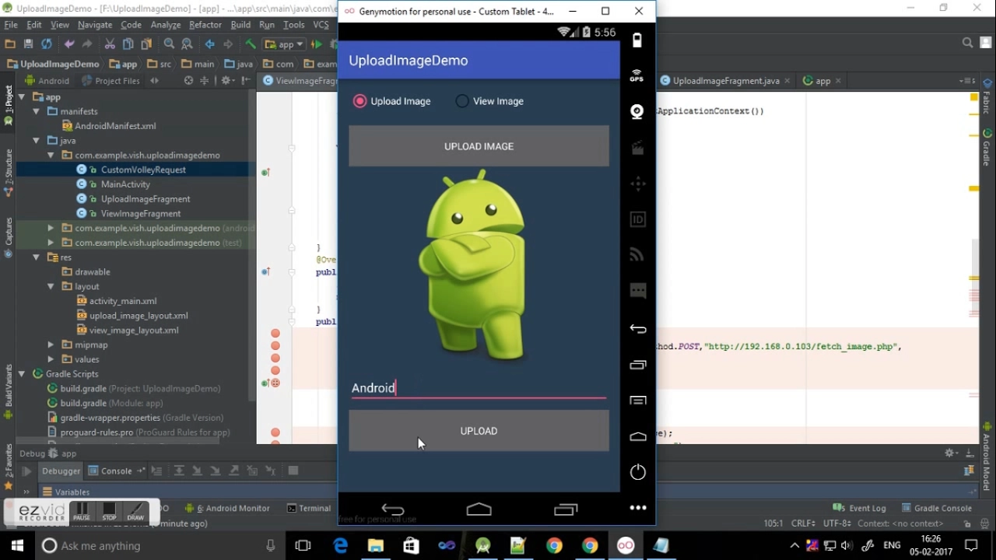The width and height of the screenshot is (996, 560).
Task: Select MainActivity in project tree
Action: point(125,184)
